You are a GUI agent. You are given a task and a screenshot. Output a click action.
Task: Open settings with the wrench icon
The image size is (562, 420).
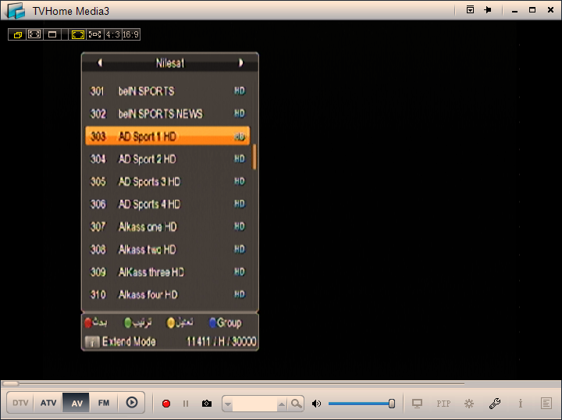click(495, 404)
